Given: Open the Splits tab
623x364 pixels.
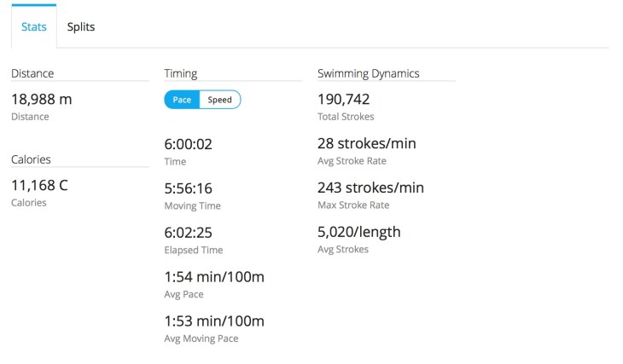Looking at the screenshot, I should (x=81, y=26).
